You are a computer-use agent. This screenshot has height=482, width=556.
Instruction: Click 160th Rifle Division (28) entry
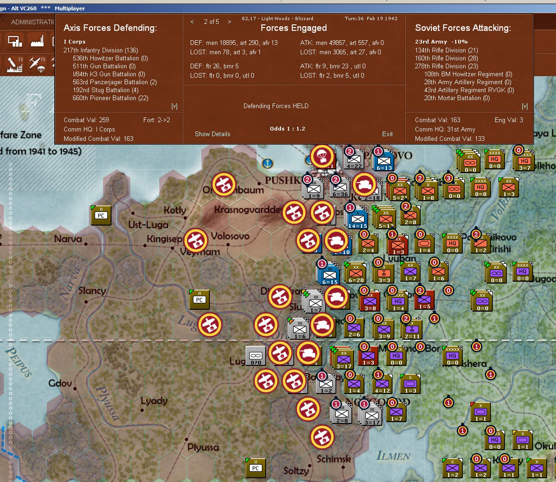point(446,58)
